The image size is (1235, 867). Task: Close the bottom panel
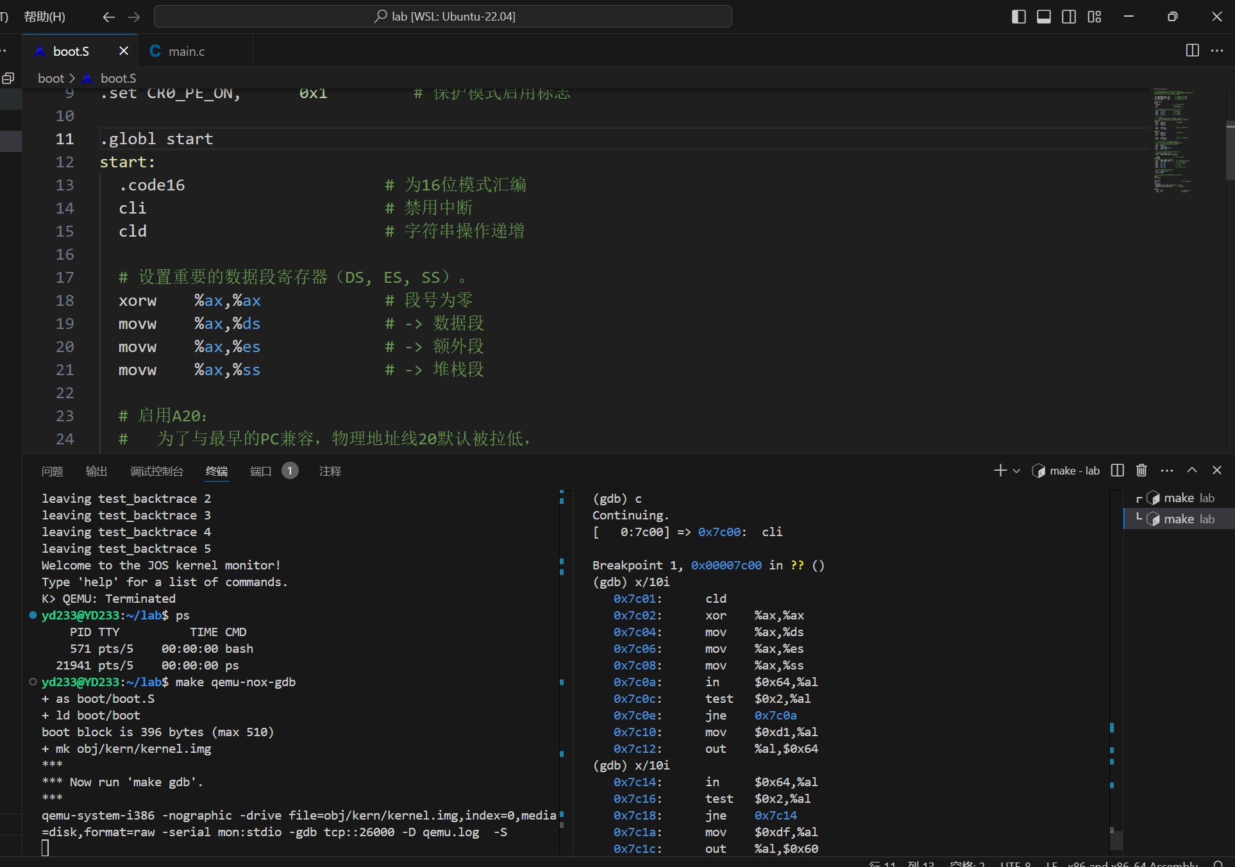pos(1217,471)
